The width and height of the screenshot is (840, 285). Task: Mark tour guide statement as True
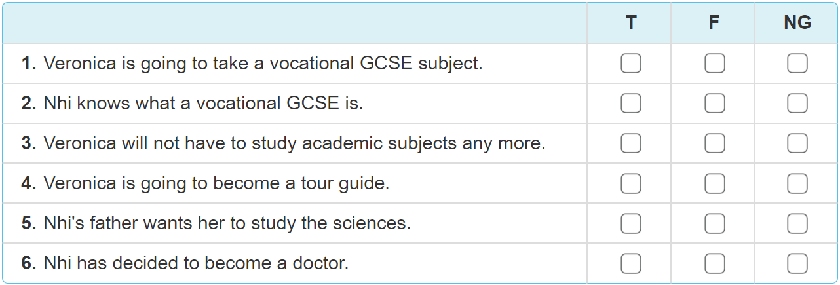[630, 183]
